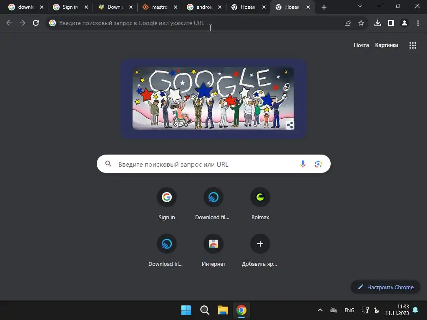Open the Картинки link
This screenshot has width=427, height=320.
pyautogui.click(x=387, y=45)
